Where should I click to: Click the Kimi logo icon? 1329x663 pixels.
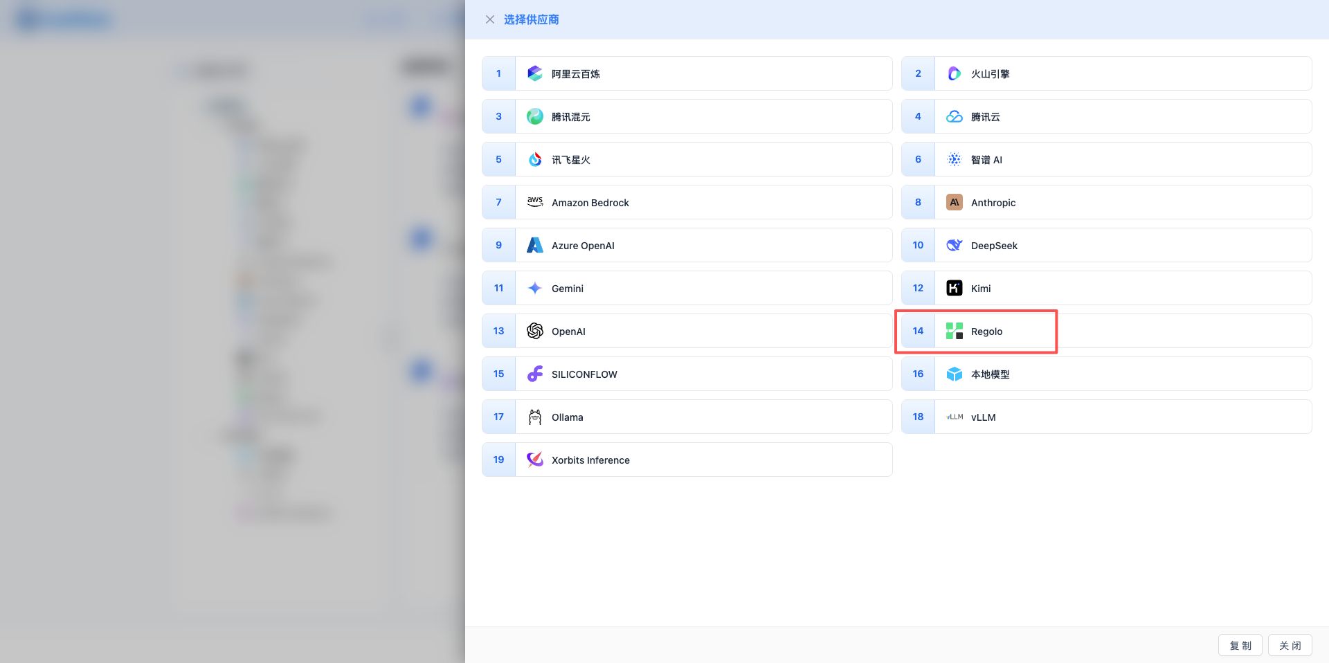tap(954, 288)
